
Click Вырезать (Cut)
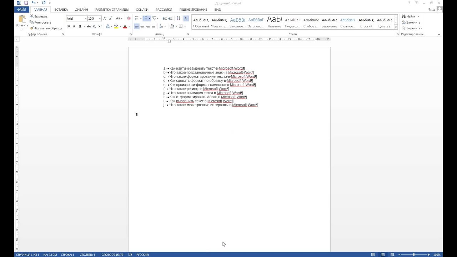[x=39, y=16]
